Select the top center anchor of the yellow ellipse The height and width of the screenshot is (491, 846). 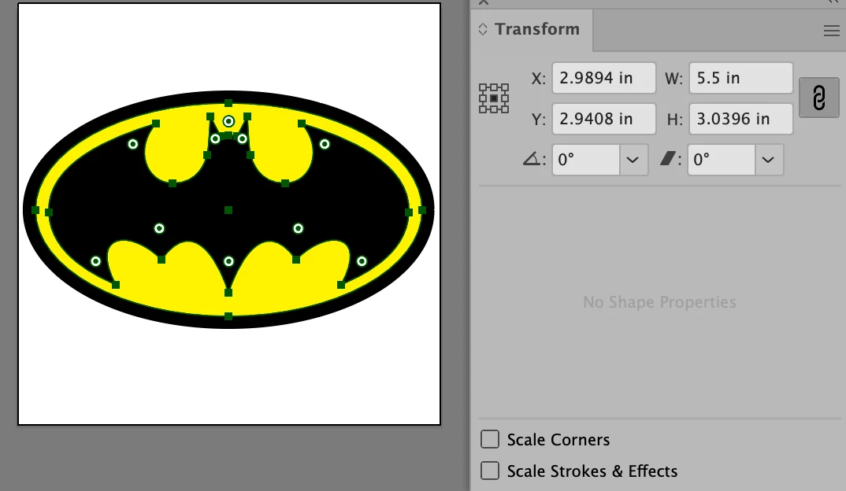coord(228,103)
